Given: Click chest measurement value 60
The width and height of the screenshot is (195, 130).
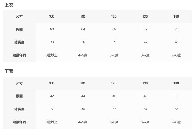Looking at the screenshot, I should 52,29.
